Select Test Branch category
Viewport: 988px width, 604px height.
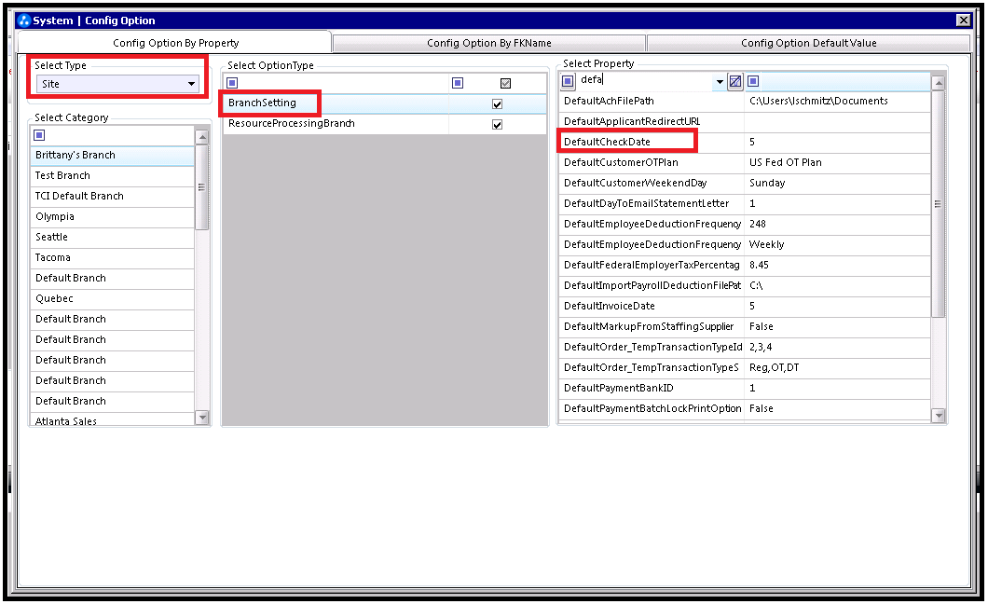[x=112, y=176]
